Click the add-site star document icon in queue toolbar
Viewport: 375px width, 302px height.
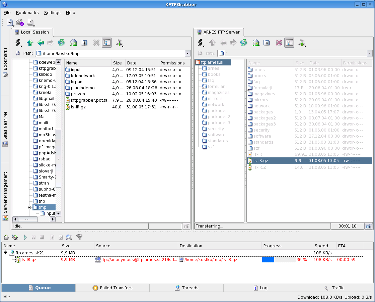52,237
